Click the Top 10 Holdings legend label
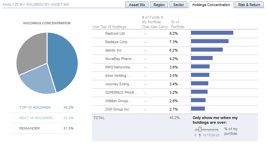Viewport: 267px width, 146px height. click(x=35, y=108)
